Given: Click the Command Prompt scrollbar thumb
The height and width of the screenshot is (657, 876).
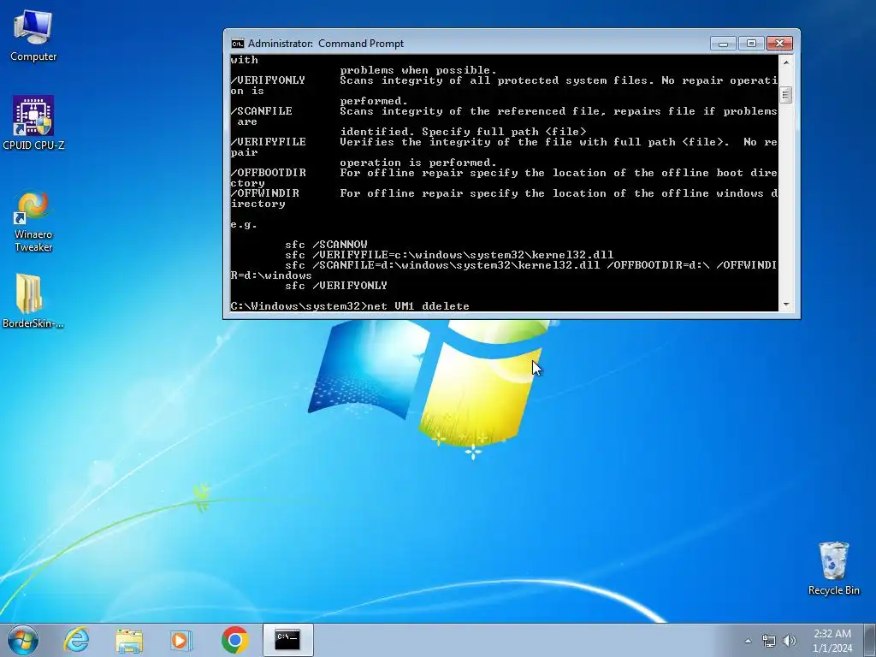Looking at the screenshot, I should (x=786, y=95).
